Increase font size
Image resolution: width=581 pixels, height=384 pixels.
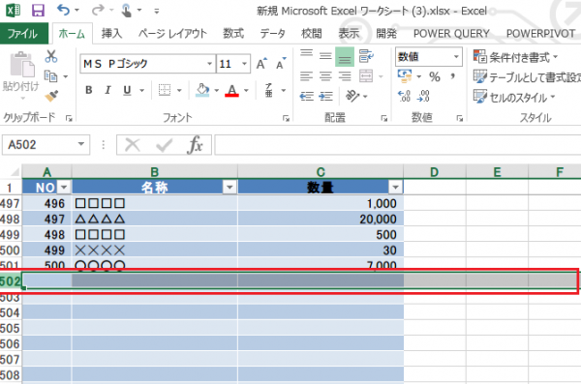(x=261, y=64)
